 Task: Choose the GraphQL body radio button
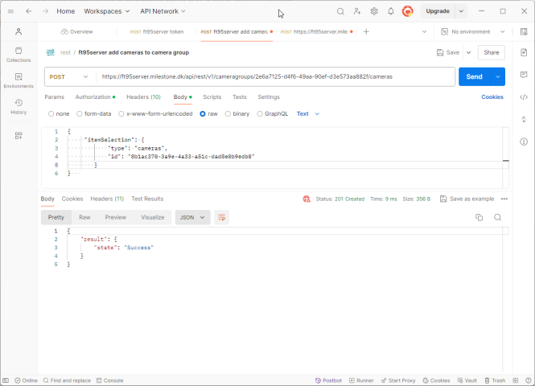point(260,113)
